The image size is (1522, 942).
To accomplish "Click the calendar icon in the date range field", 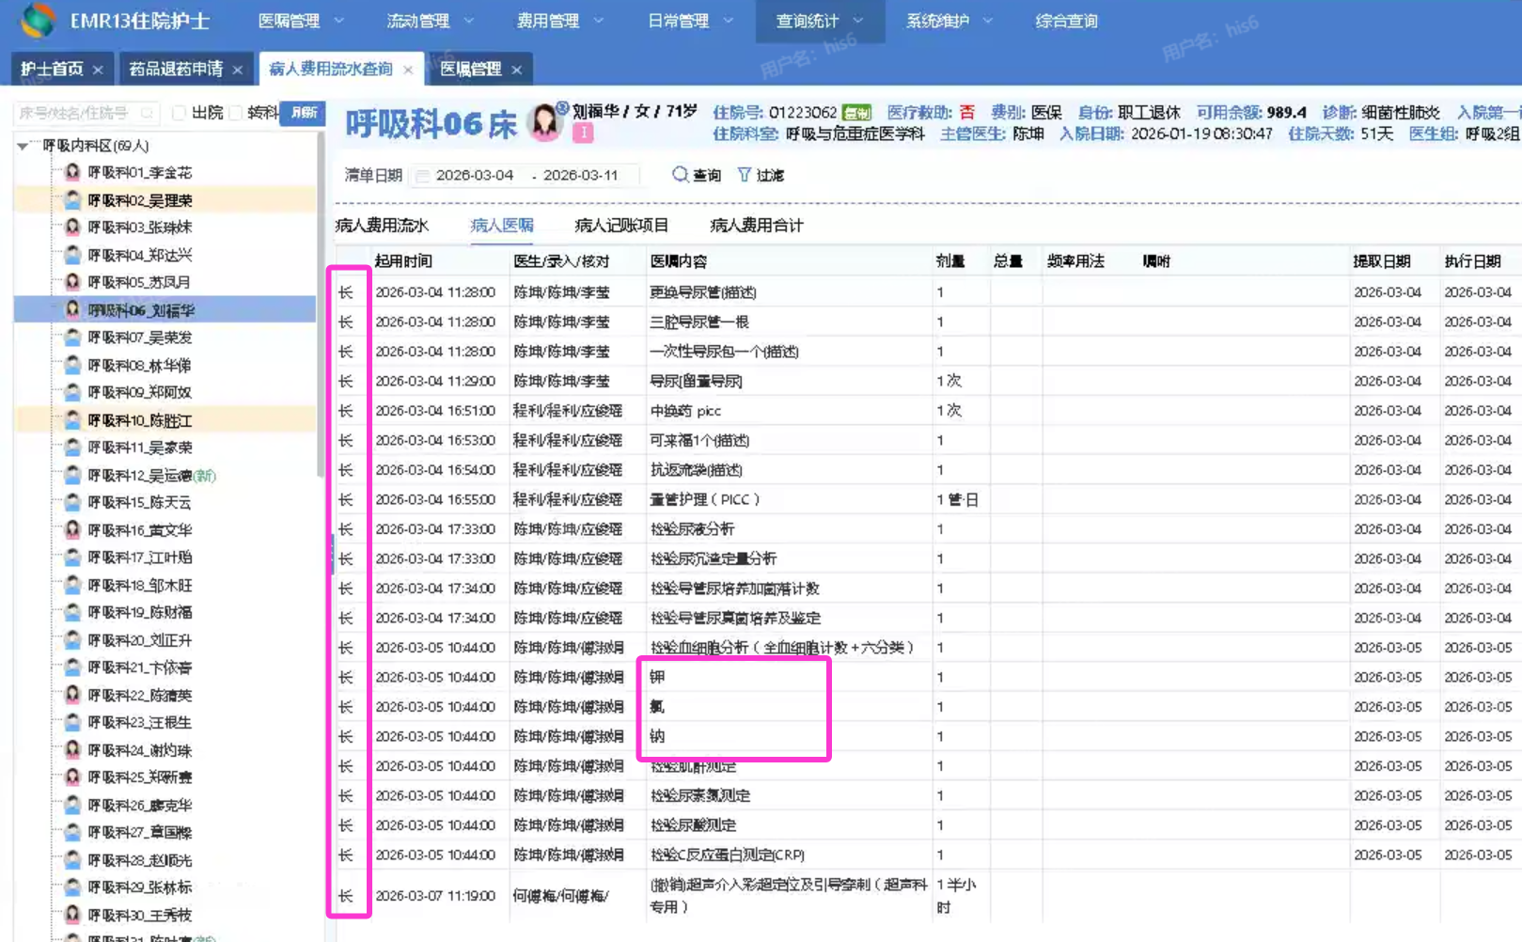I will pos(422,176).
